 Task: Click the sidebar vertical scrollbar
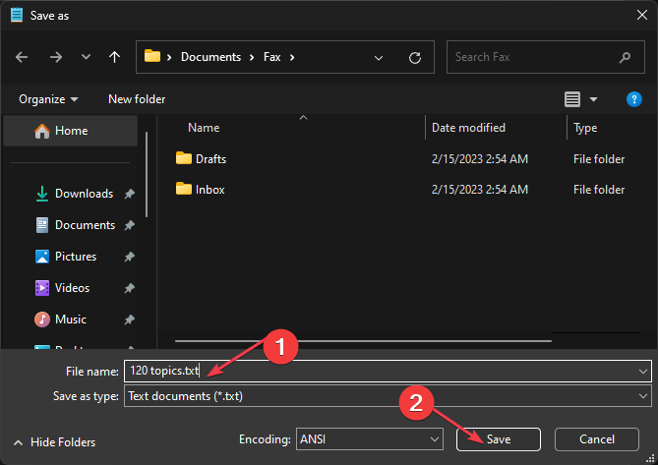coord(147,174)
